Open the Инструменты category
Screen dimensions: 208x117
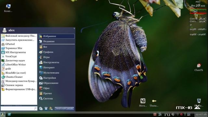coord(57,62)
